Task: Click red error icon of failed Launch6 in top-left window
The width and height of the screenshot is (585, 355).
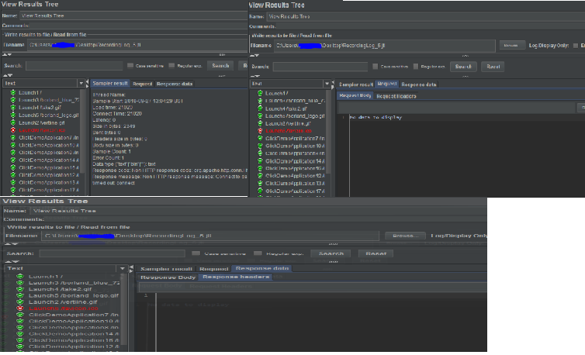Action: click(12, 130)
